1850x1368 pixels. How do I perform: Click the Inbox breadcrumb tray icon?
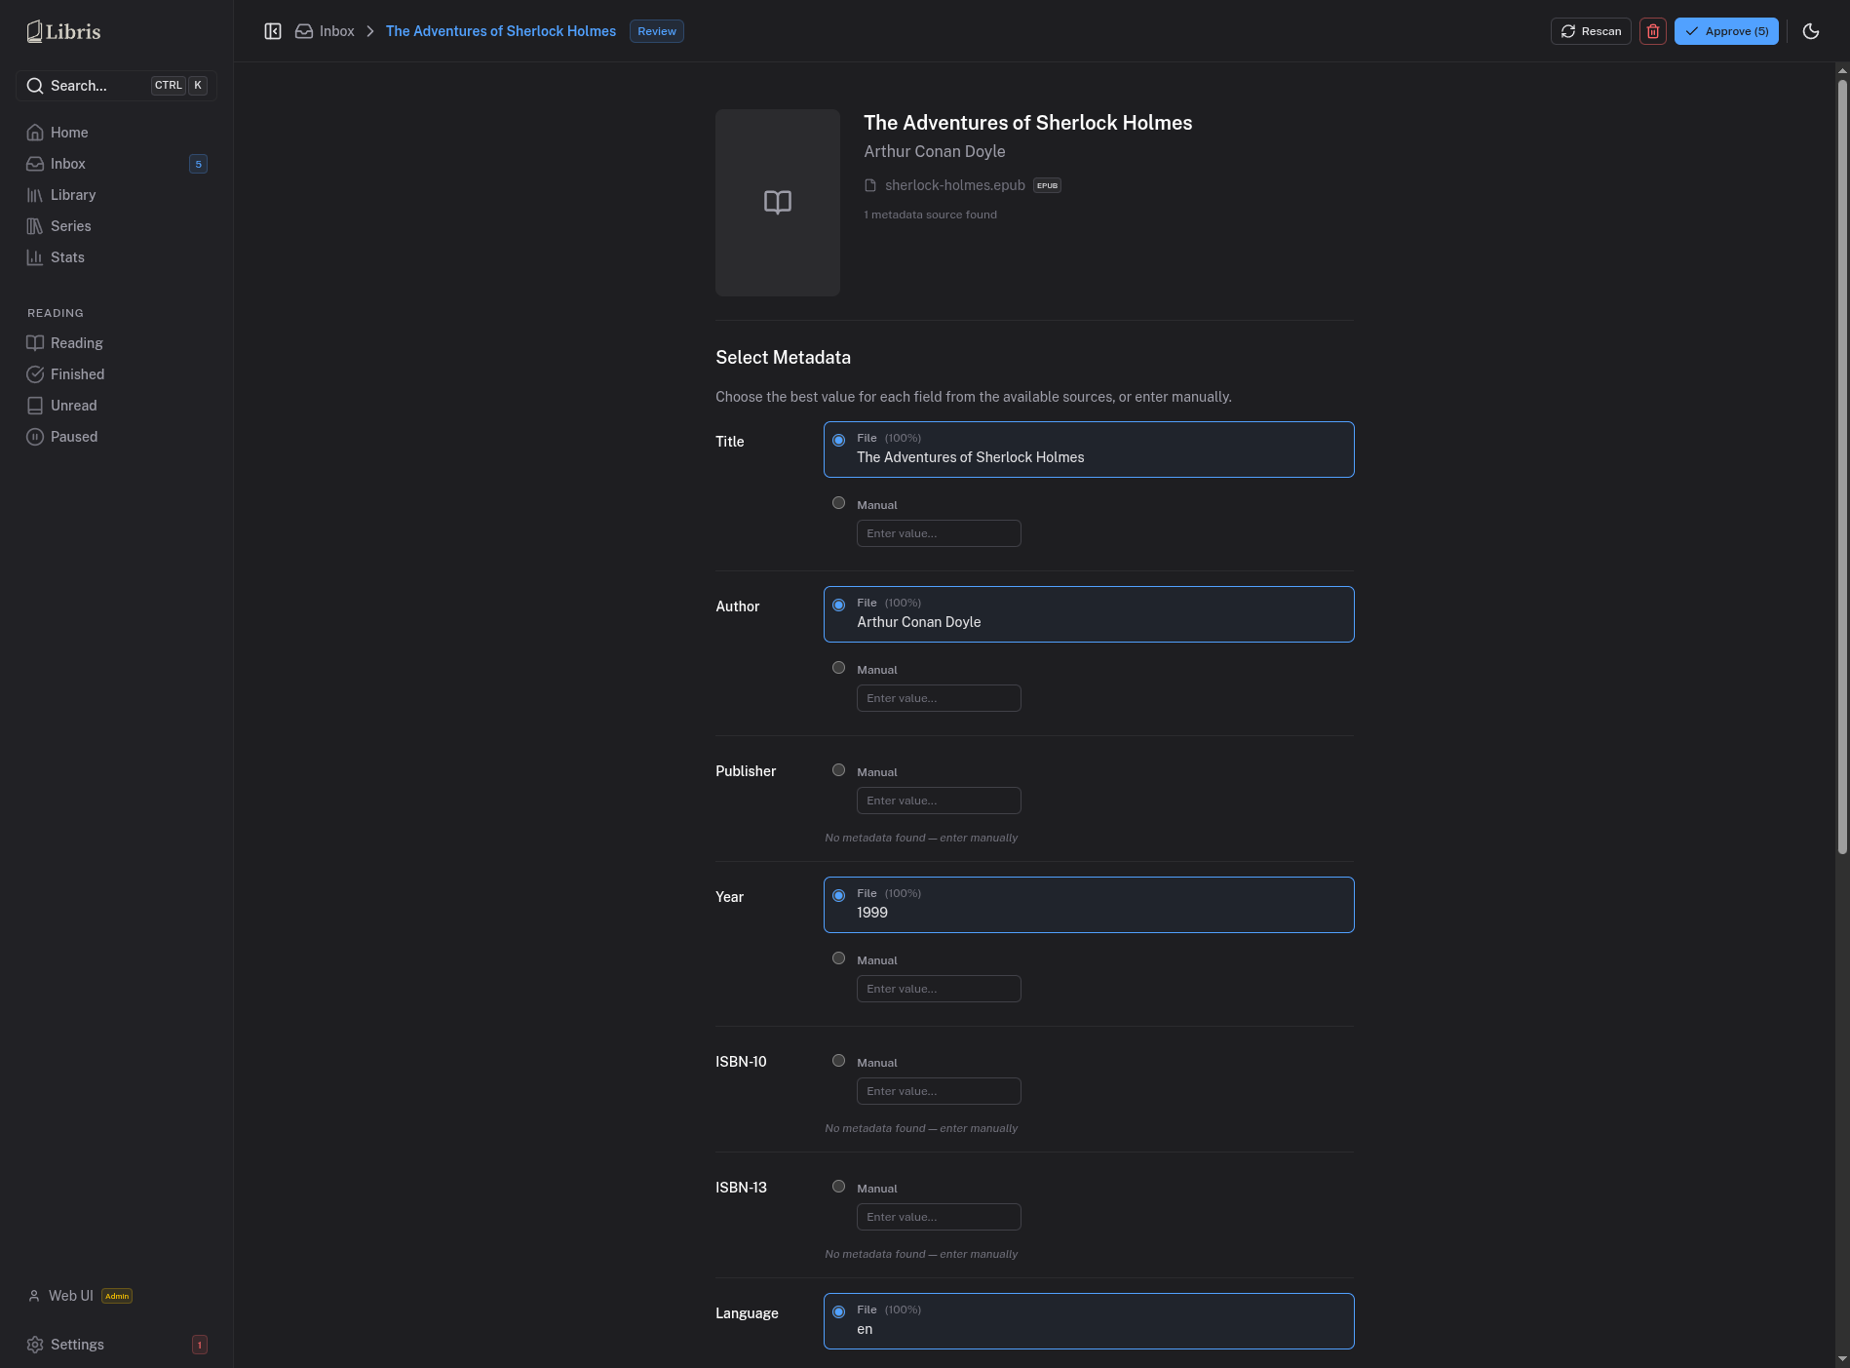(x=304, y=31)
